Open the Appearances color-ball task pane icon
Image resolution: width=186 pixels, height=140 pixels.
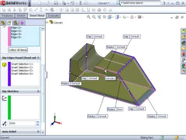point(183,65)
